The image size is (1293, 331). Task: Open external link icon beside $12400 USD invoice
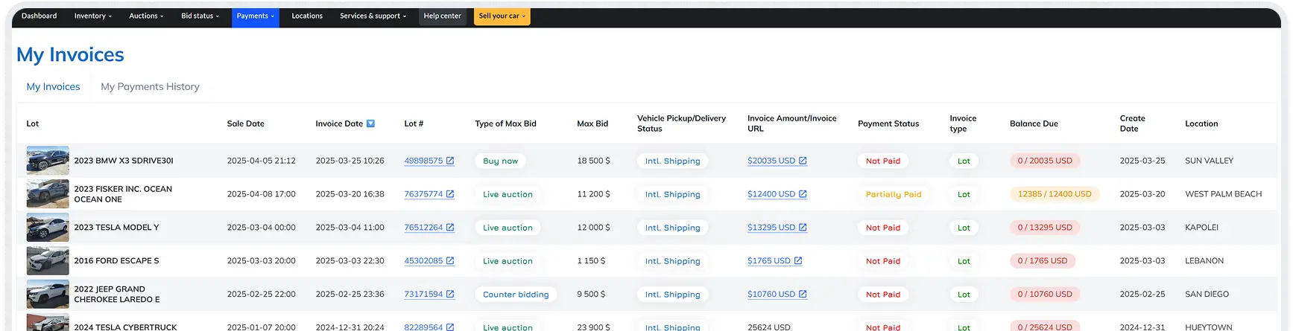803,194
